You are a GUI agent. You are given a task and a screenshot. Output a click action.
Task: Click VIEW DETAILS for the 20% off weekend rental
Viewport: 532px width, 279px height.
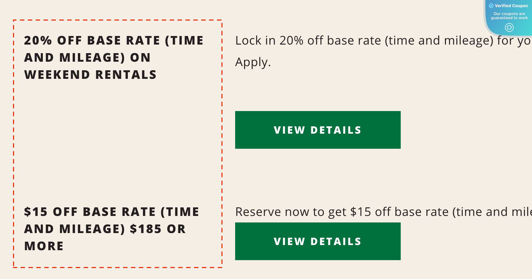317,130
